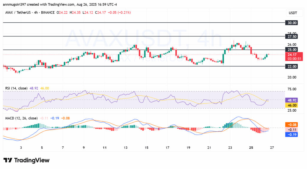Click date label 13 on the time axis
Screen dimensions: 307x169
(x=126, y=148)
